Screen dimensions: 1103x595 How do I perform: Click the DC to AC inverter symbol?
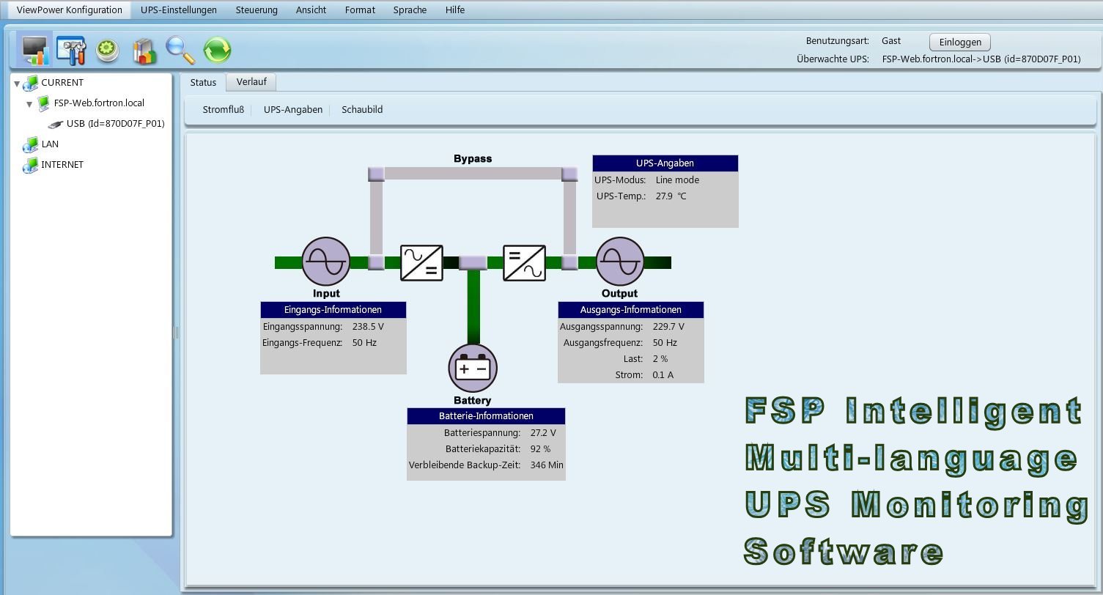tap(524, 262)
